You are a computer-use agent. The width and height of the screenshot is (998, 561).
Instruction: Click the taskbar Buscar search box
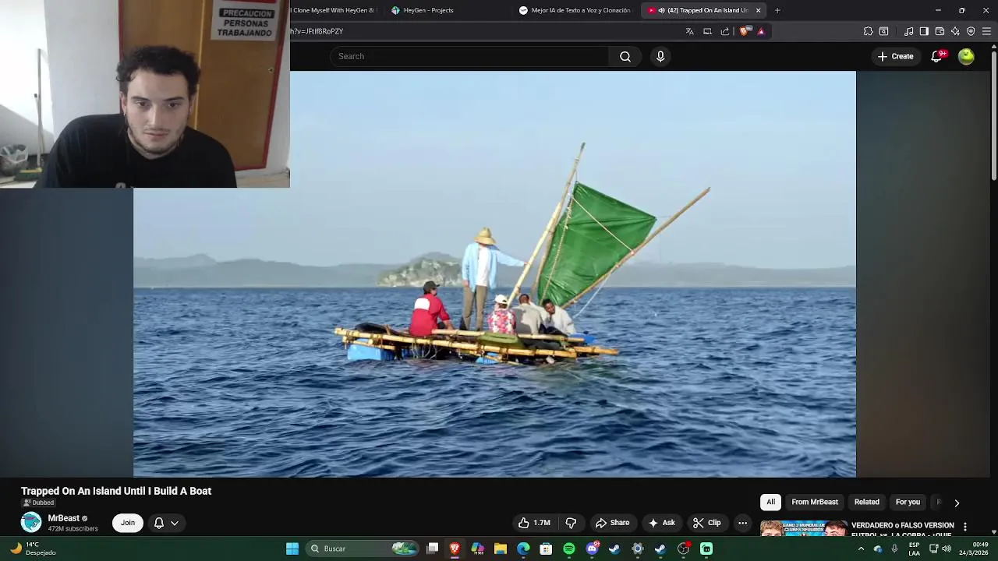[362, 549]
